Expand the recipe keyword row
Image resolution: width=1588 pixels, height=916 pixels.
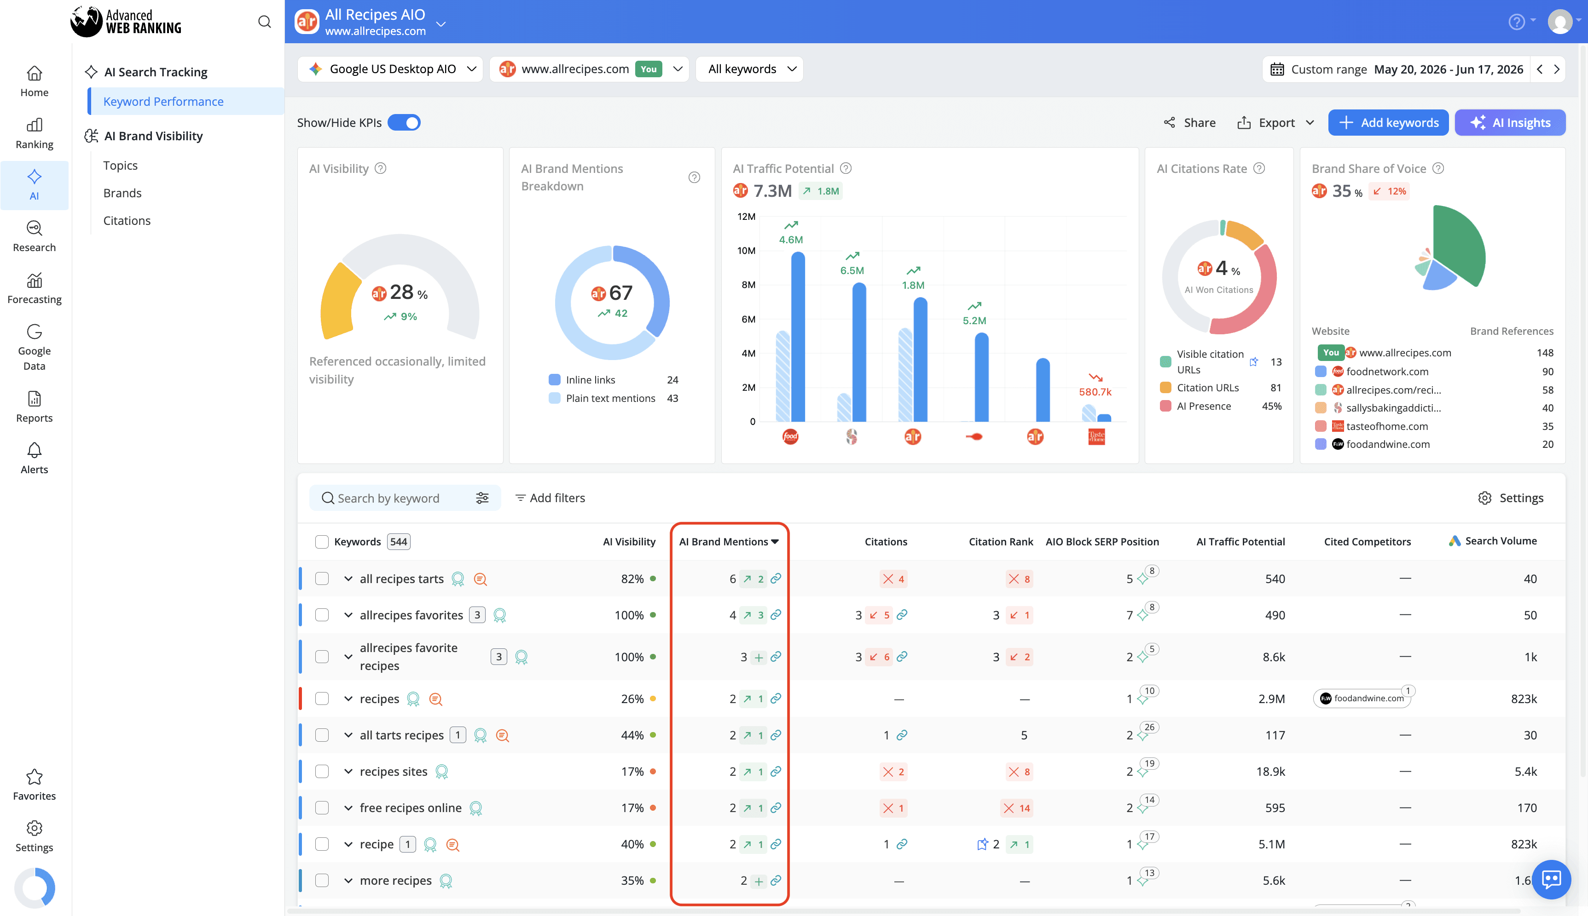[x=348, y=844]
